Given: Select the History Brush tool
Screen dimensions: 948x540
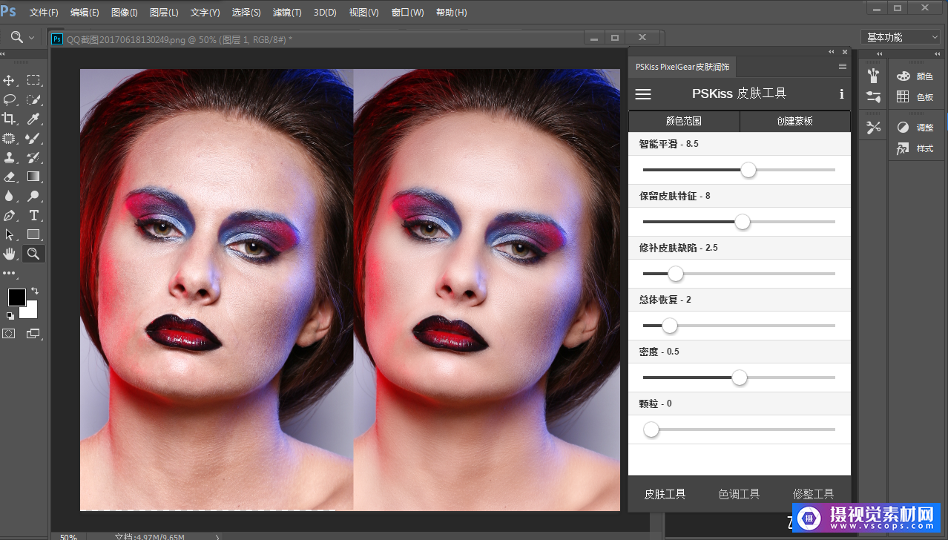Looking at the screenshot, I should click(x=33, y=157).
